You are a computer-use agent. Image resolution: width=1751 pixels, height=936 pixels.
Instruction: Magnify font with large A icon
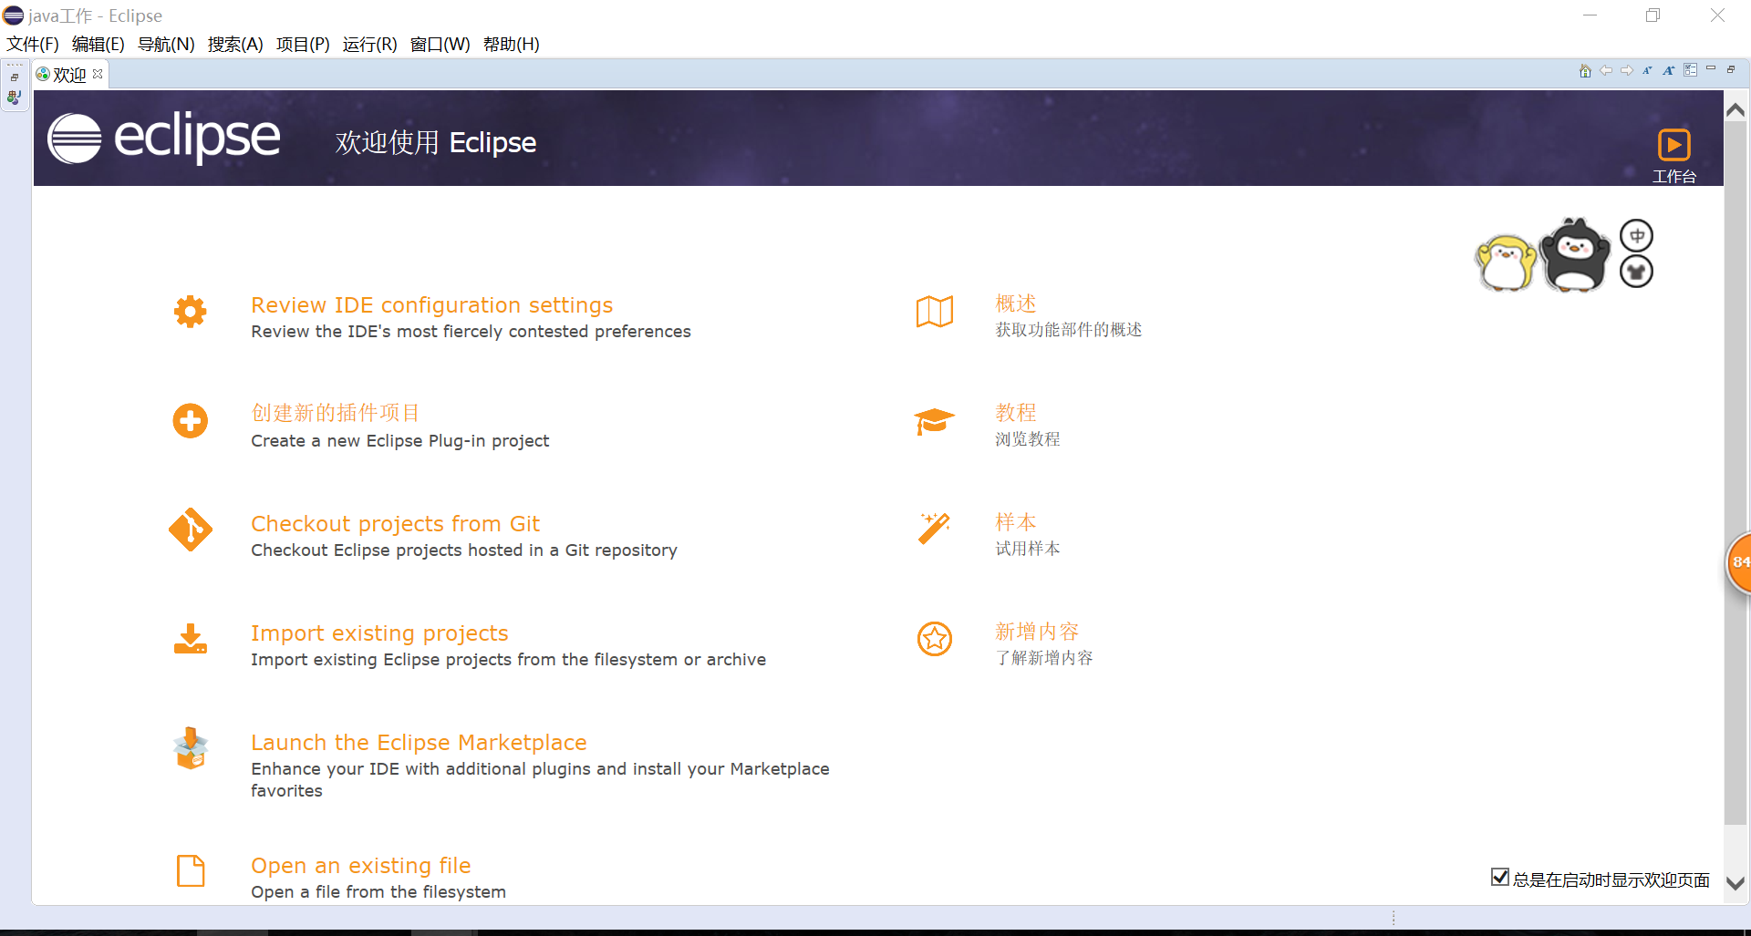point(1669,71)
